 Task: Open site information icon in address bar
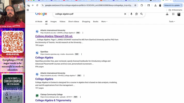(x=43, y=5)
